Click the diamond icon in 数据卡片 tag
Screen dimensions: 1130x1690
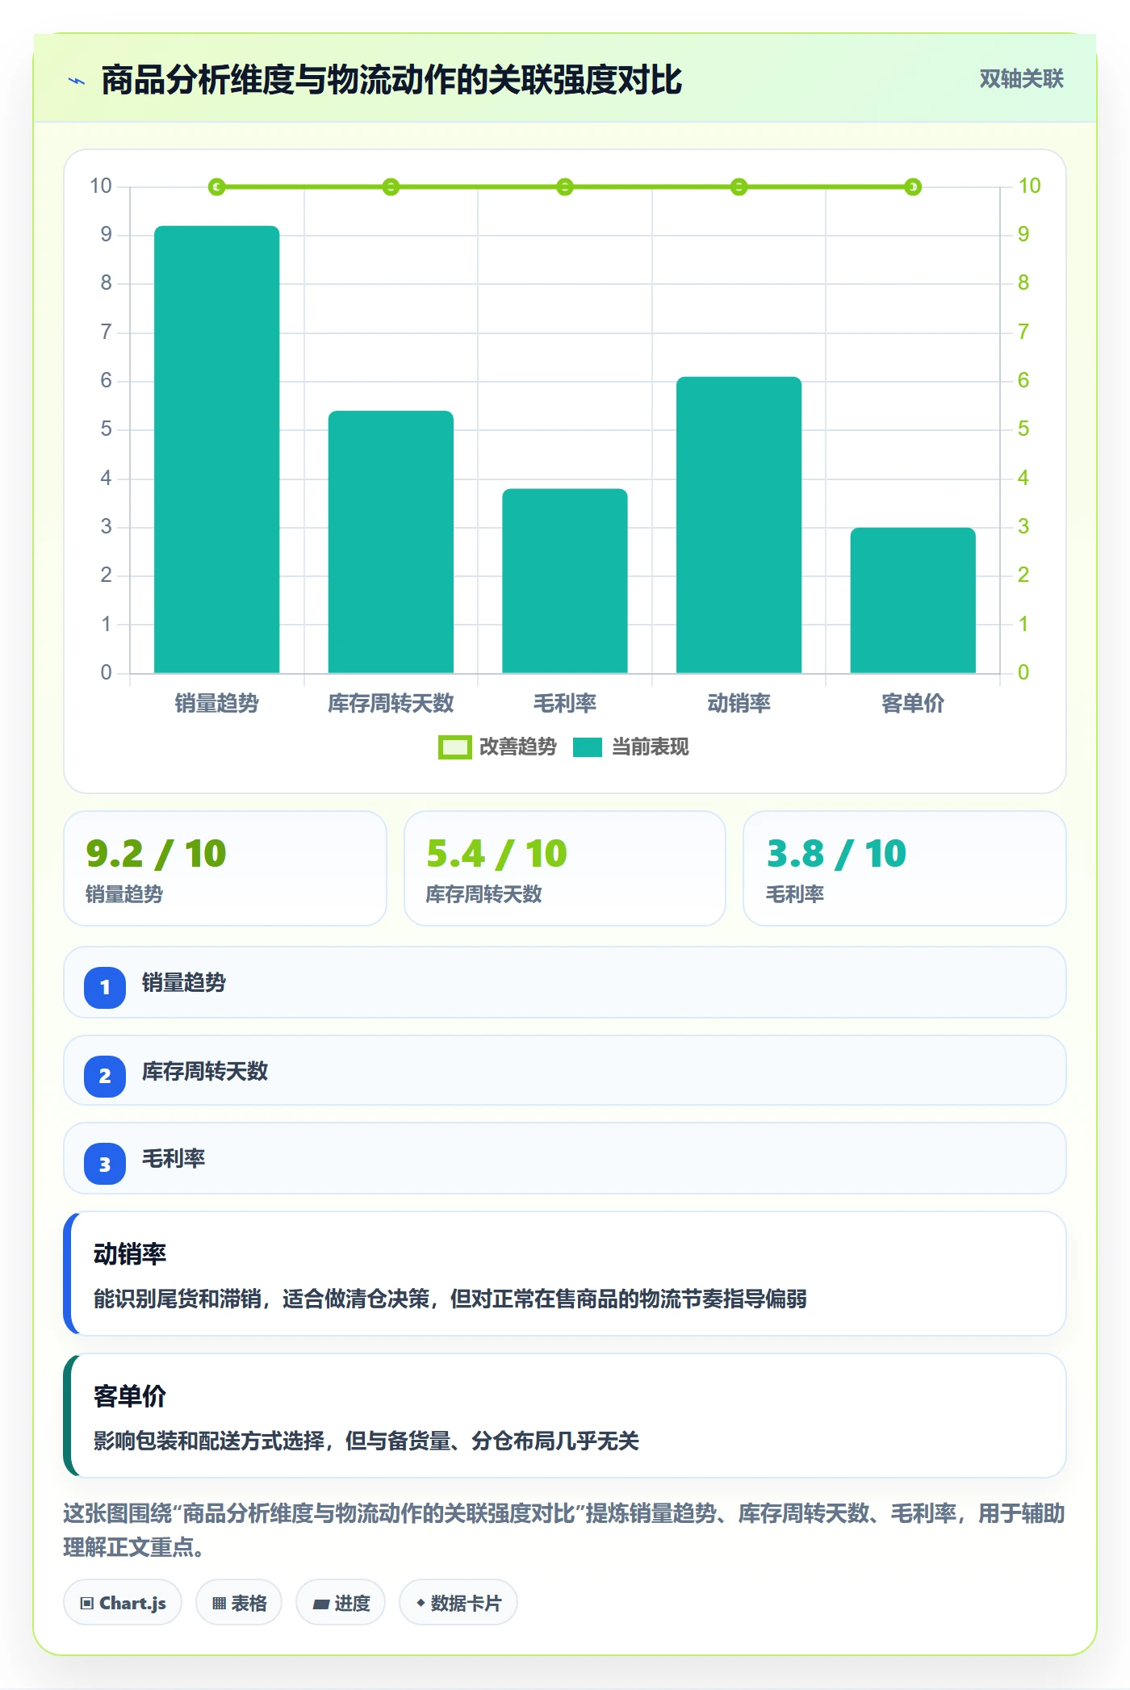pyautogui.click(x=421, y=1603)
